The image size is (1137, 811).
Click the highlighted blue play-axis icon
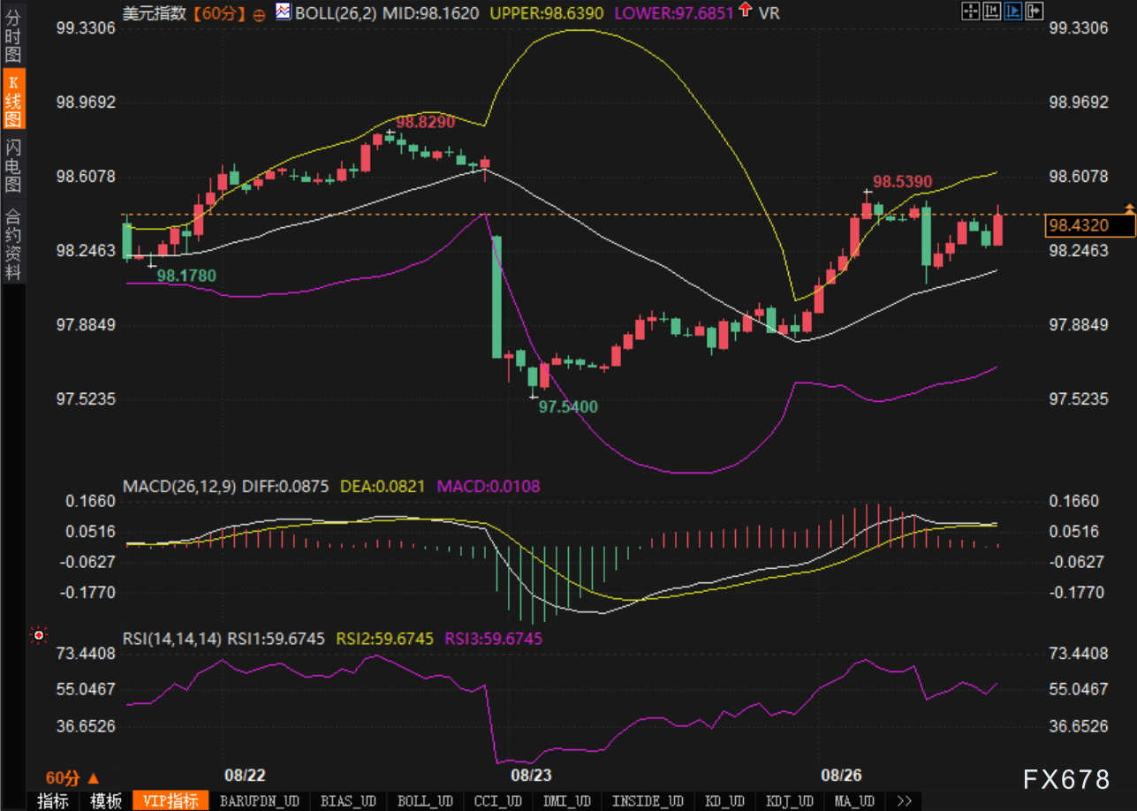pyautogui.click(x=1012, y=11)
